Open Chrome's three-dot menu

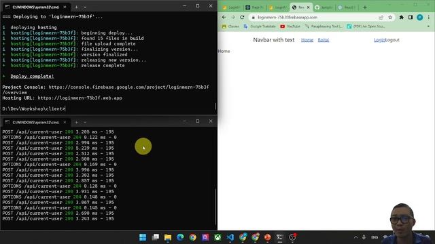coord(429,18)
